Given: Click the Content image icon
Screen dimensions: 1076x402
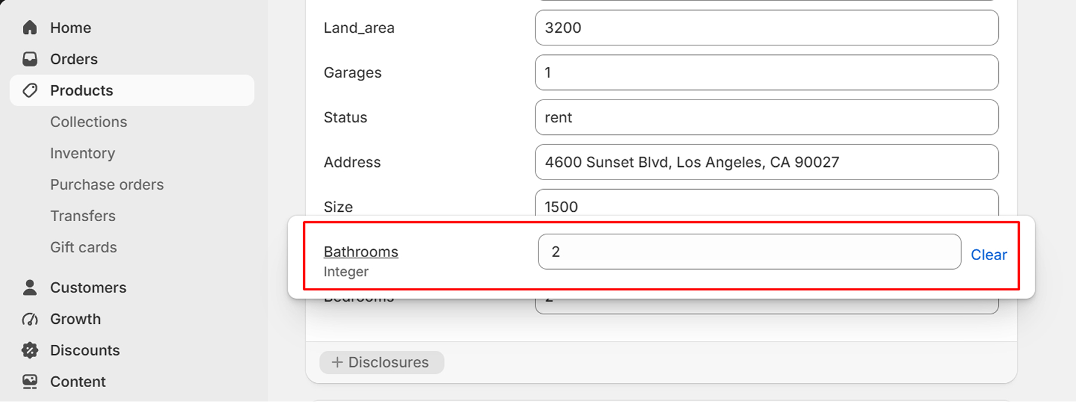Looking at the screenshot, I should point(30,382).
